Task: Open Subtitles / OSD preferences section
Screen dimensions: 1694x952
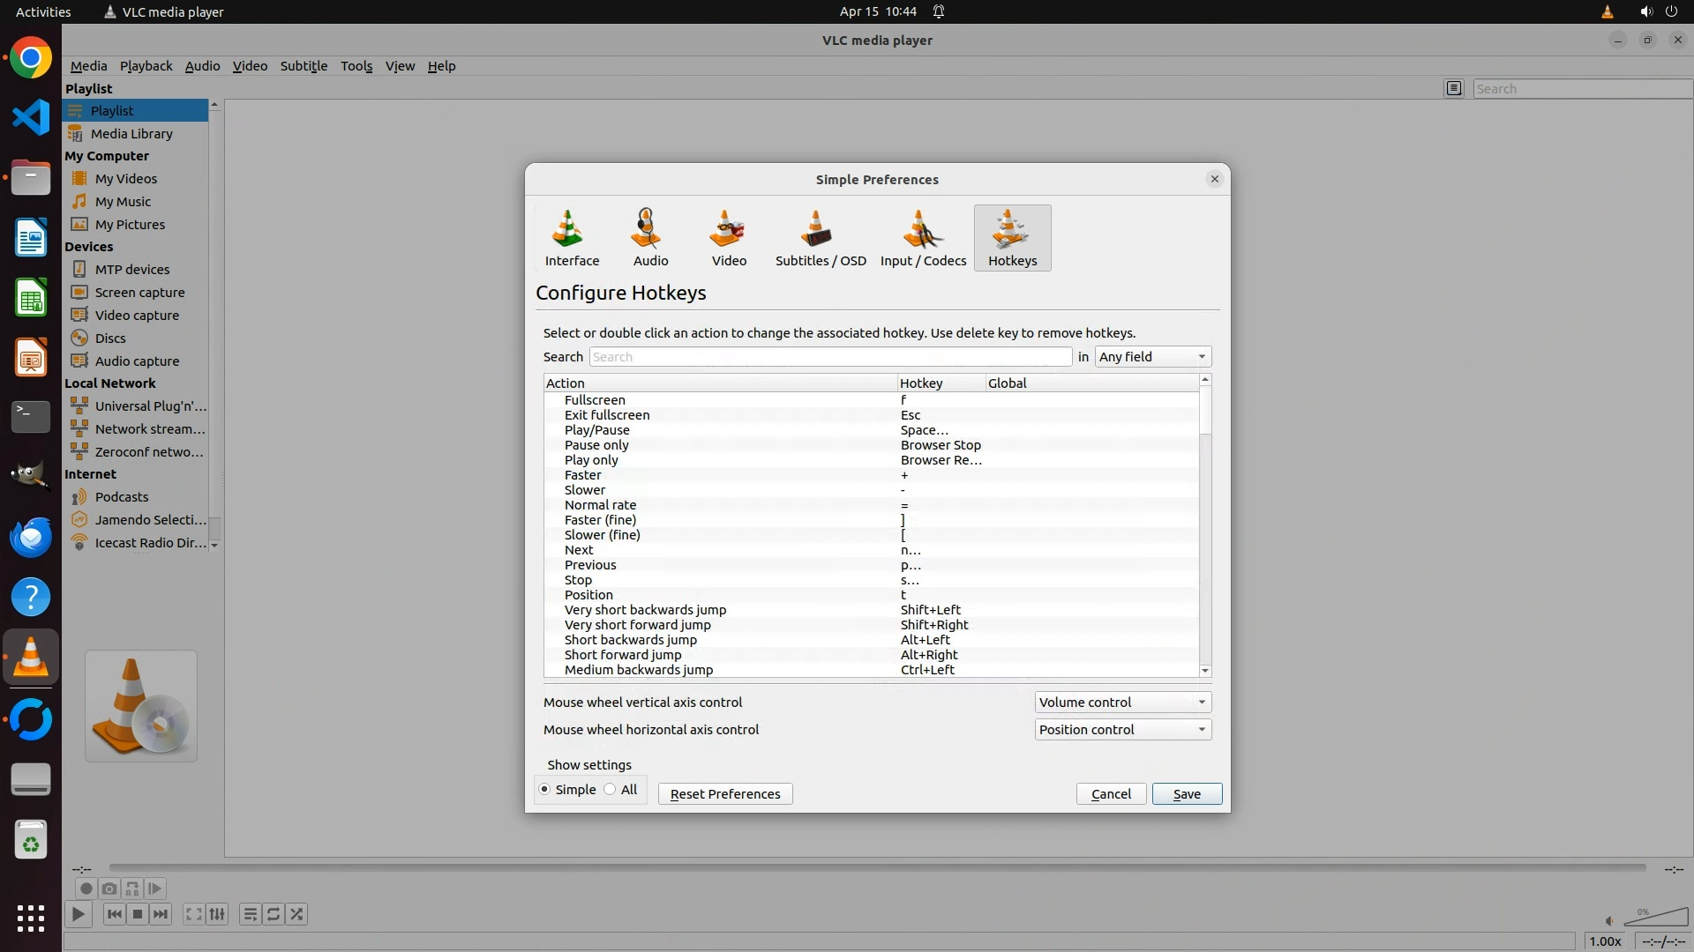Action: [820, 238]
